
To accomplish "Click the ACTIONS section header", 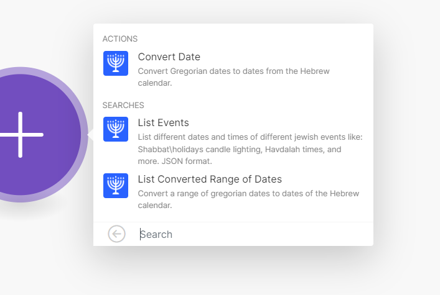I will [120, 39].
